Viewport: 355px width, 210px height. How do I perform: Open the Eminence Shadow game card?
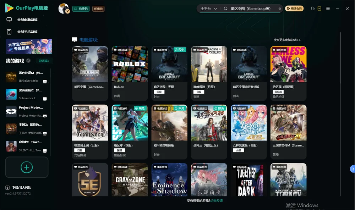tap(169, 180)
